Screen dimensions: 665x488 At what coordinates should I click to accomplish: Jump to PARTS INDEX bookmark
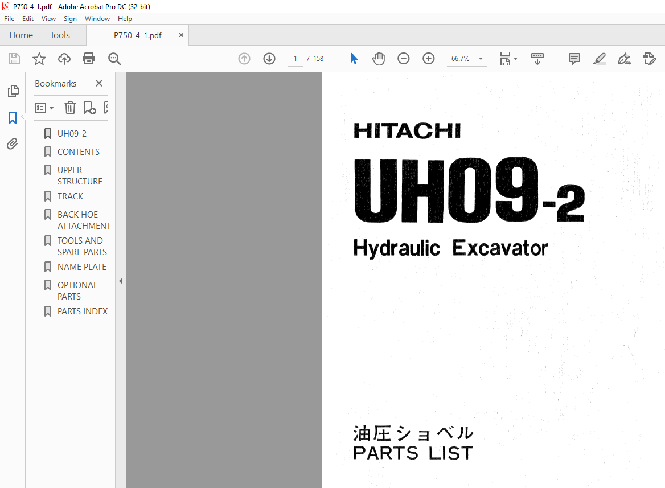tap(83, 311)
